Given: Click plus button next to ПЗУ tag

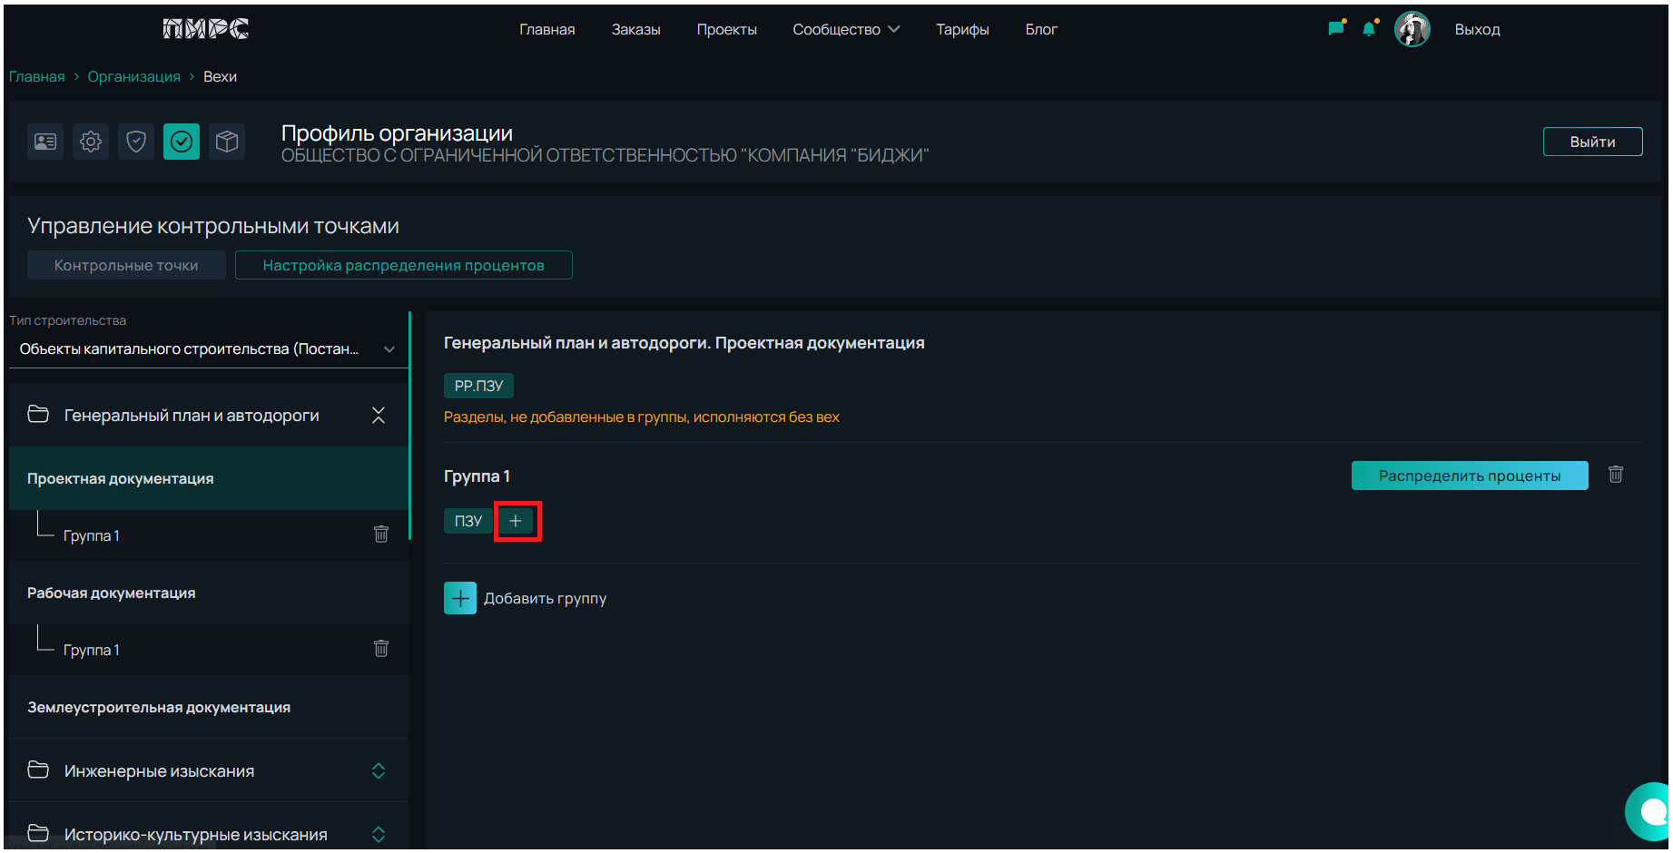Looking at the screenshot, I should (x=516, y=521).
